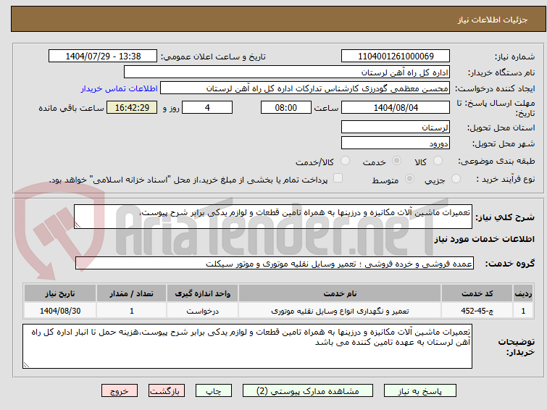Click the تاریخ نیاز column header
Image resolution: width=547 pixels, height=410 pixels.
pyautogui.click(x=60, y=293)
